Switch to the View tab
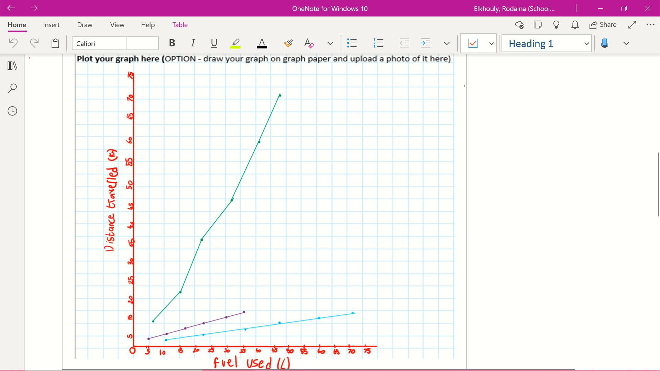Screen dimensions: 660x371 tap(117, 25)
